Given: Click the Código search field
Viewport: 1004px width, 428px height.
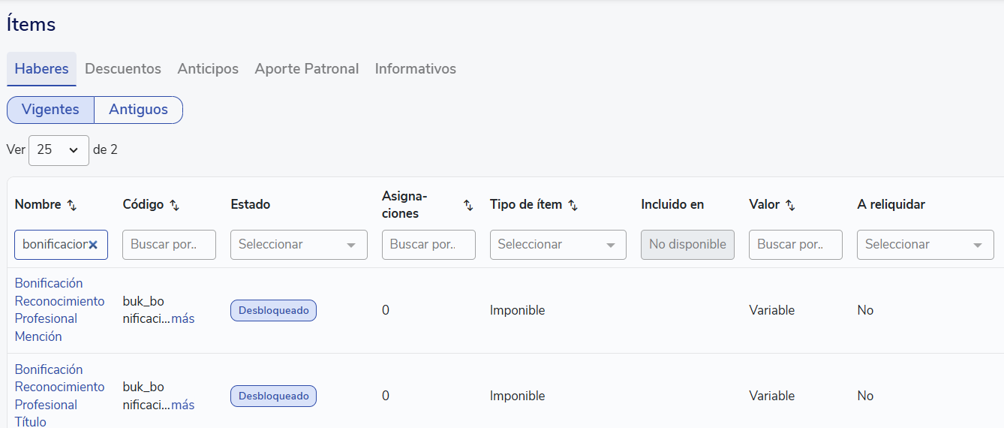Looking at the screenshot, I should click(169, 245).
